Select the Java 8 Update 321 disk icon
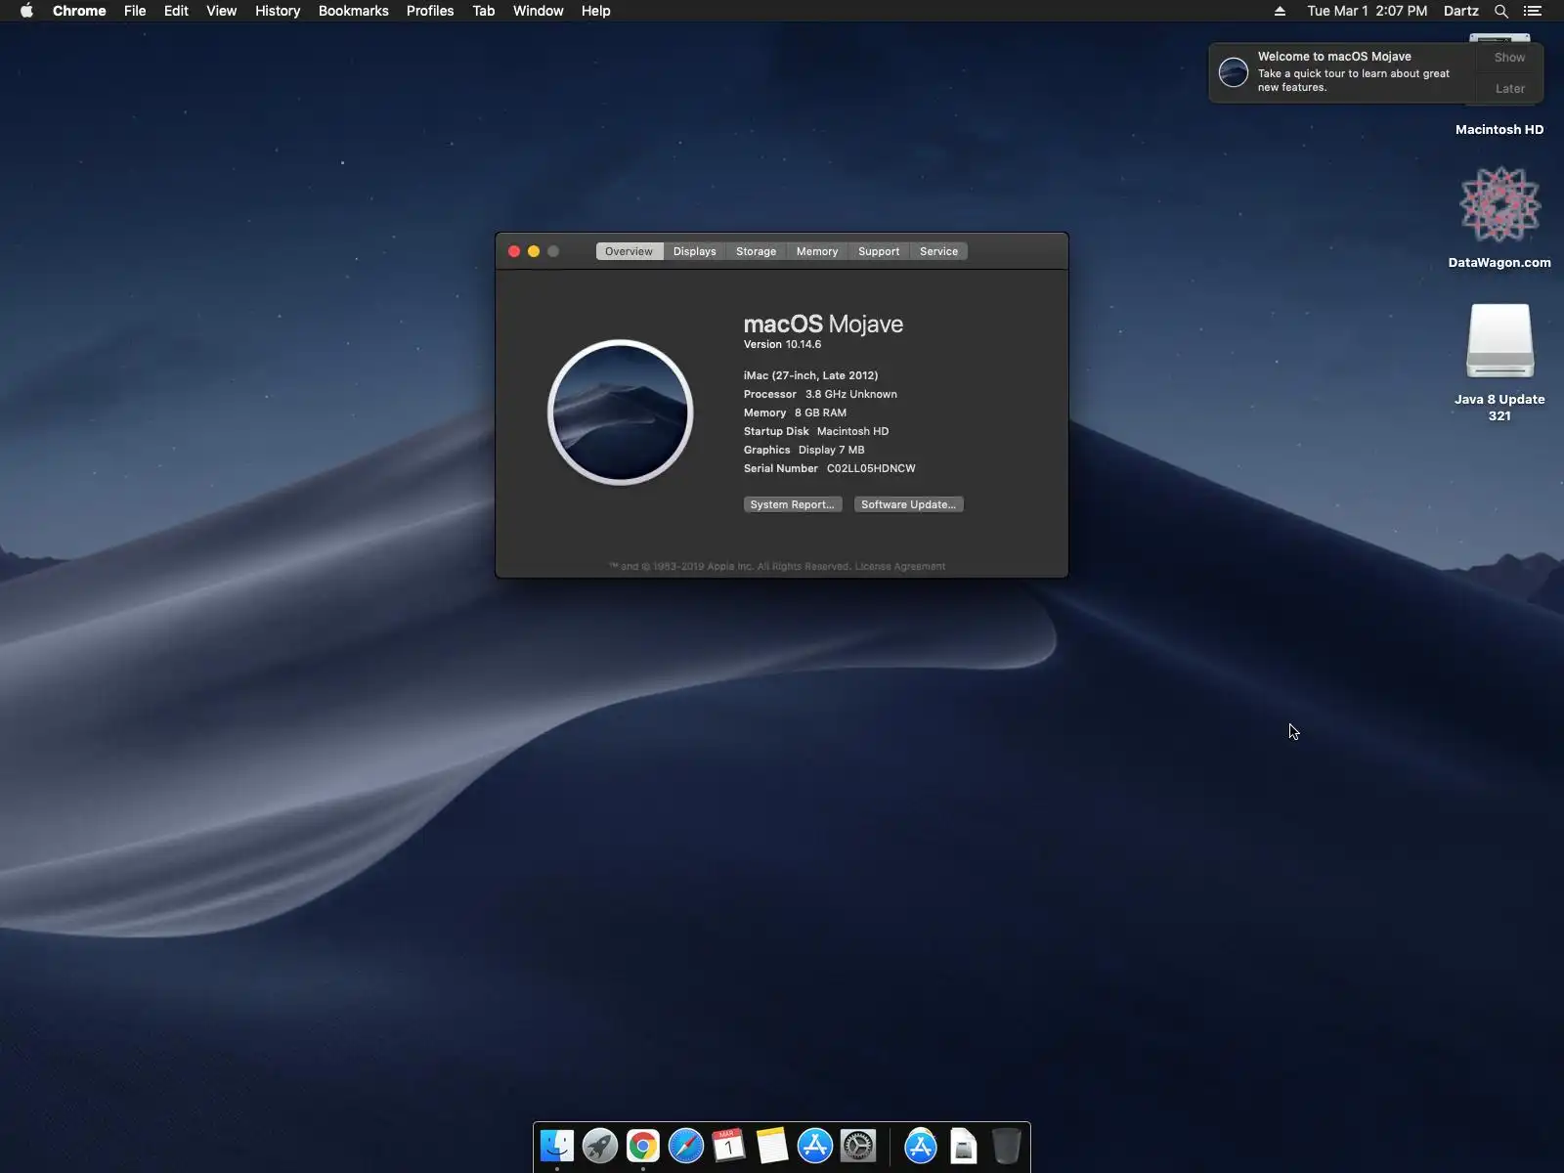1564x1173 pixels. [1499, 341]
